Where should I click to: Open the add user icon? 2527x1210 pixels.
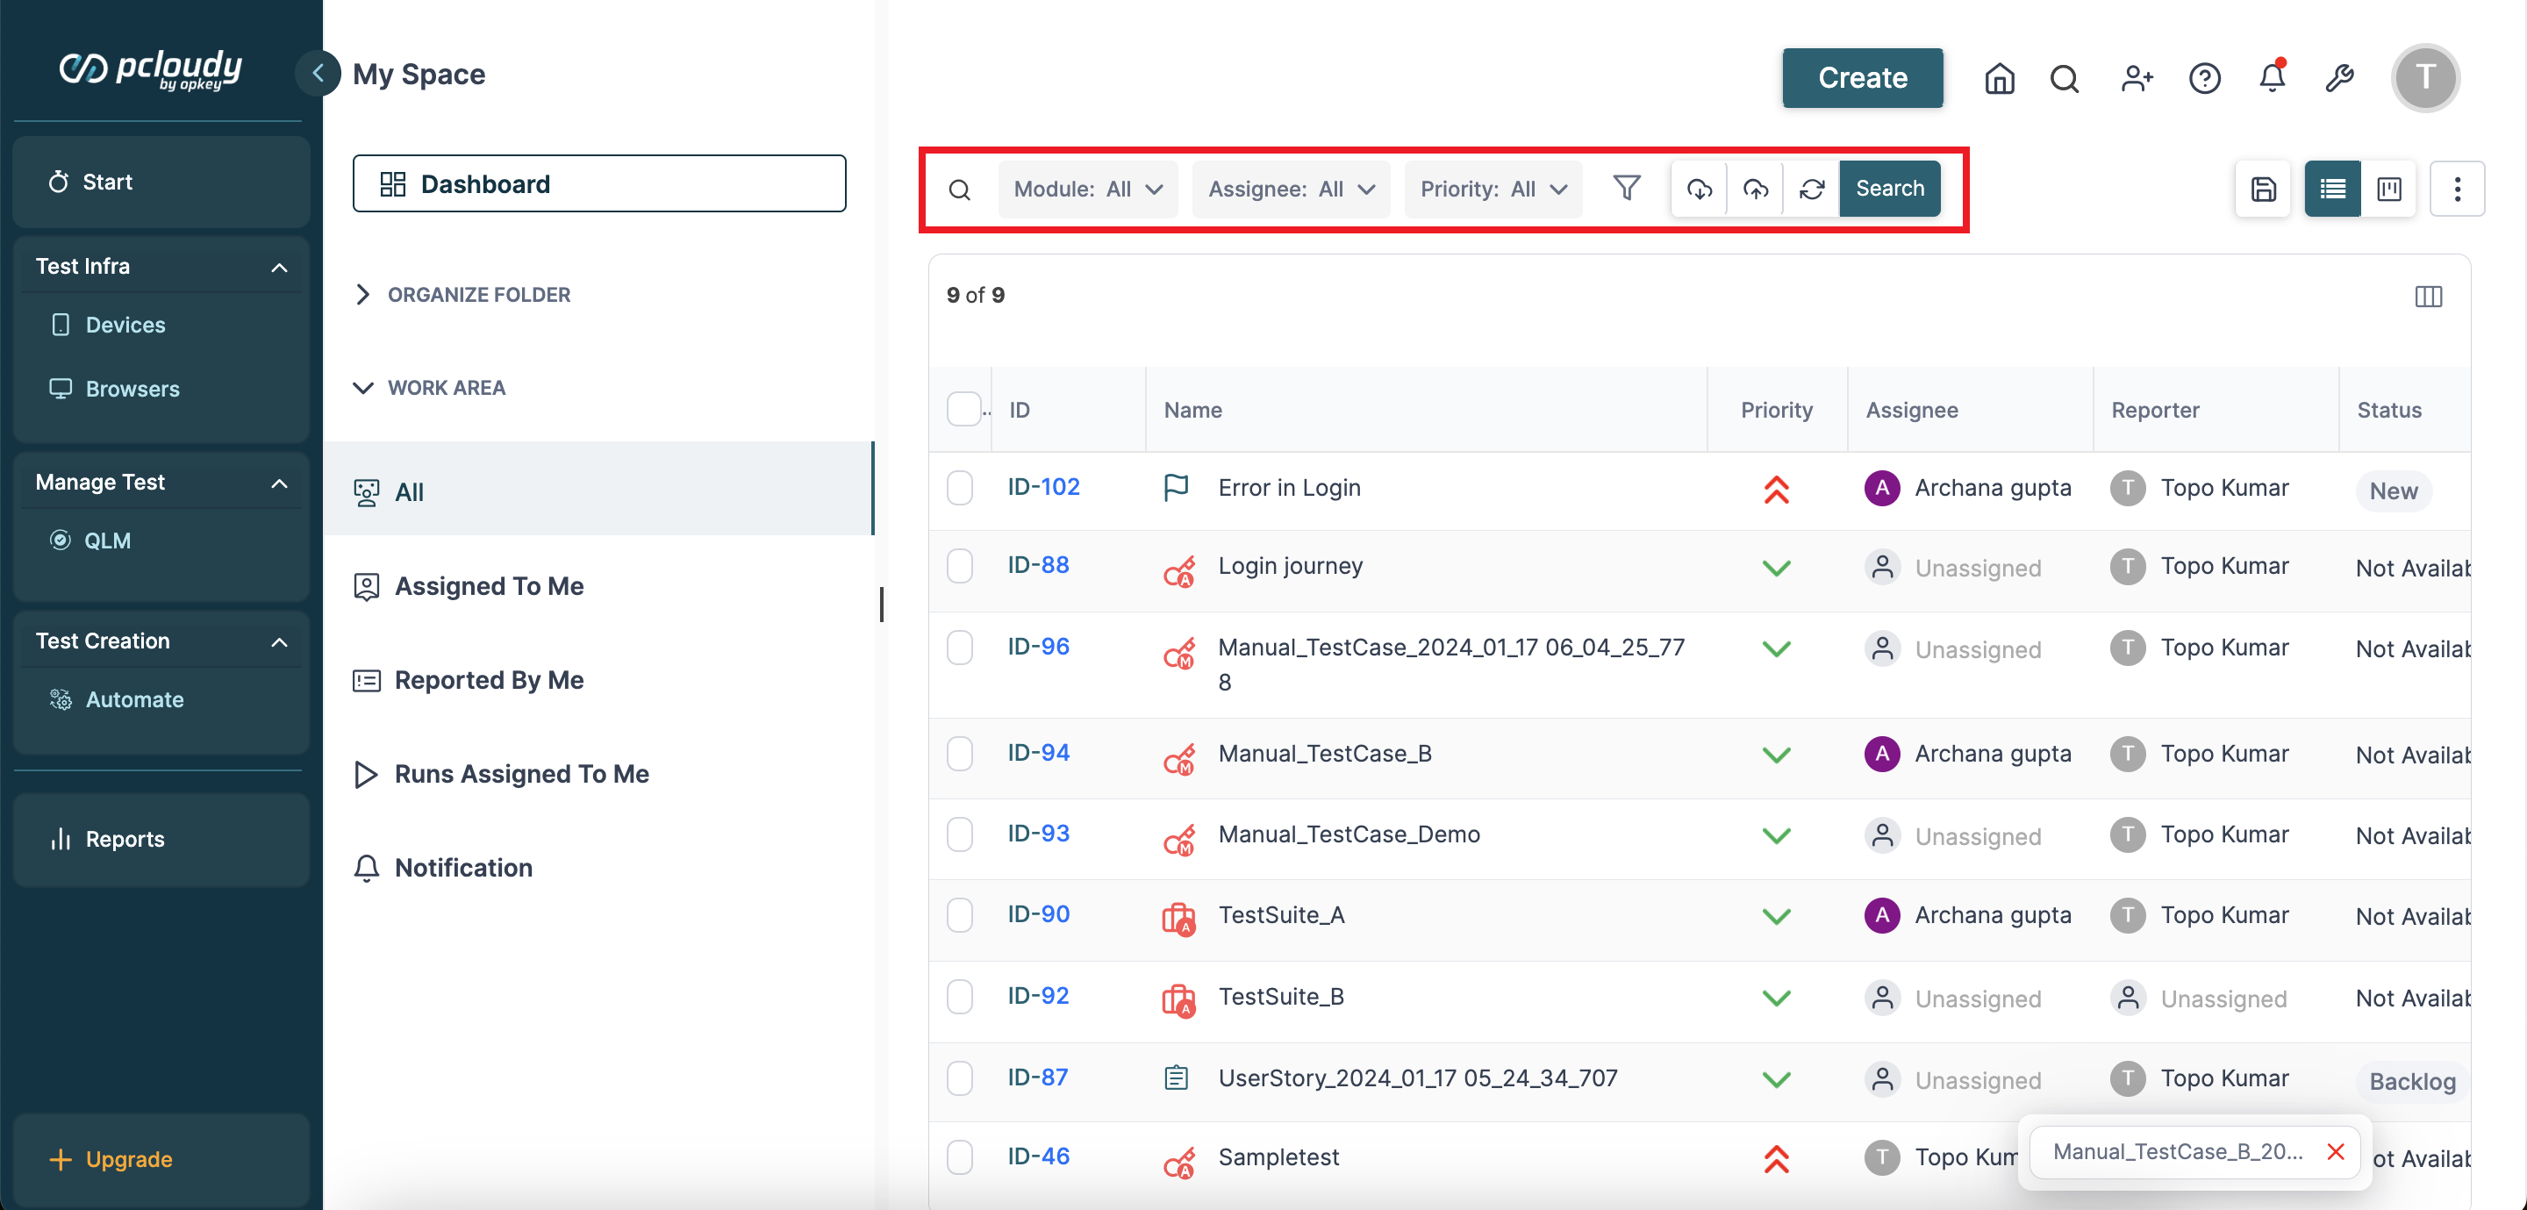click(x=2136, y=78)
